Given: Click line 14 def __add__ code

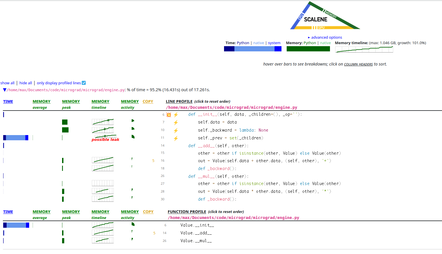Looking at the screenshot, I should pos(218,146).
